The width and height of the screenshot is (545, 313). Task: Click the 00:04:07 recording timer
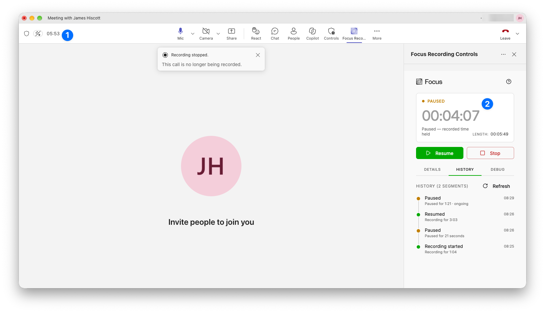pyautogui.click(x=451, y=116)
